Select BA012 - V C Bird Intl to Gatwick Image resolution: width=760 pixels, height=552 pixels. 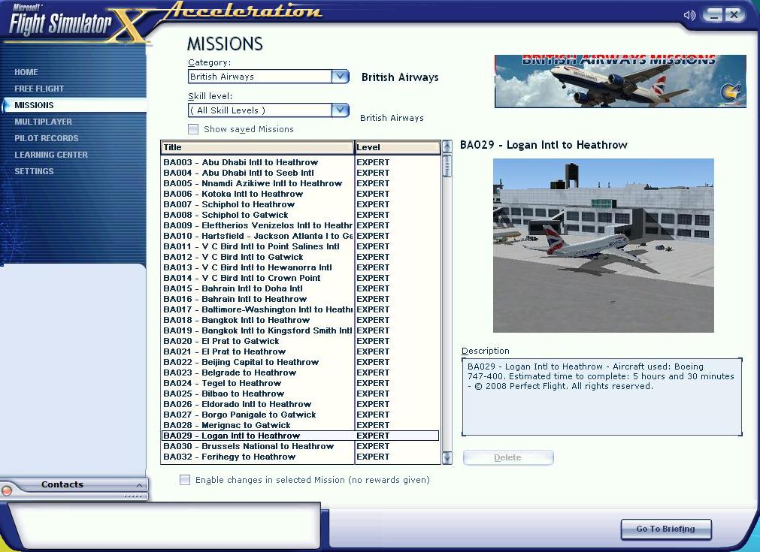click(x=301, y=257)
